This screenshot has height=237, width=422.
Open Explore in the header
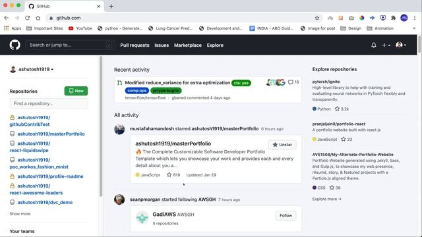[215, 45]
